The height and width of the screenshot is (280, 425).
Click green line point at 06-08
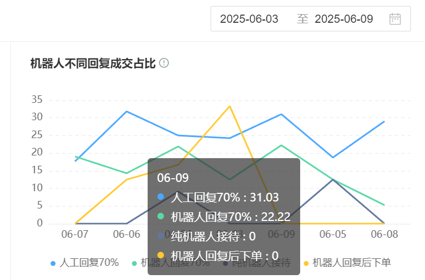(384, 205)
